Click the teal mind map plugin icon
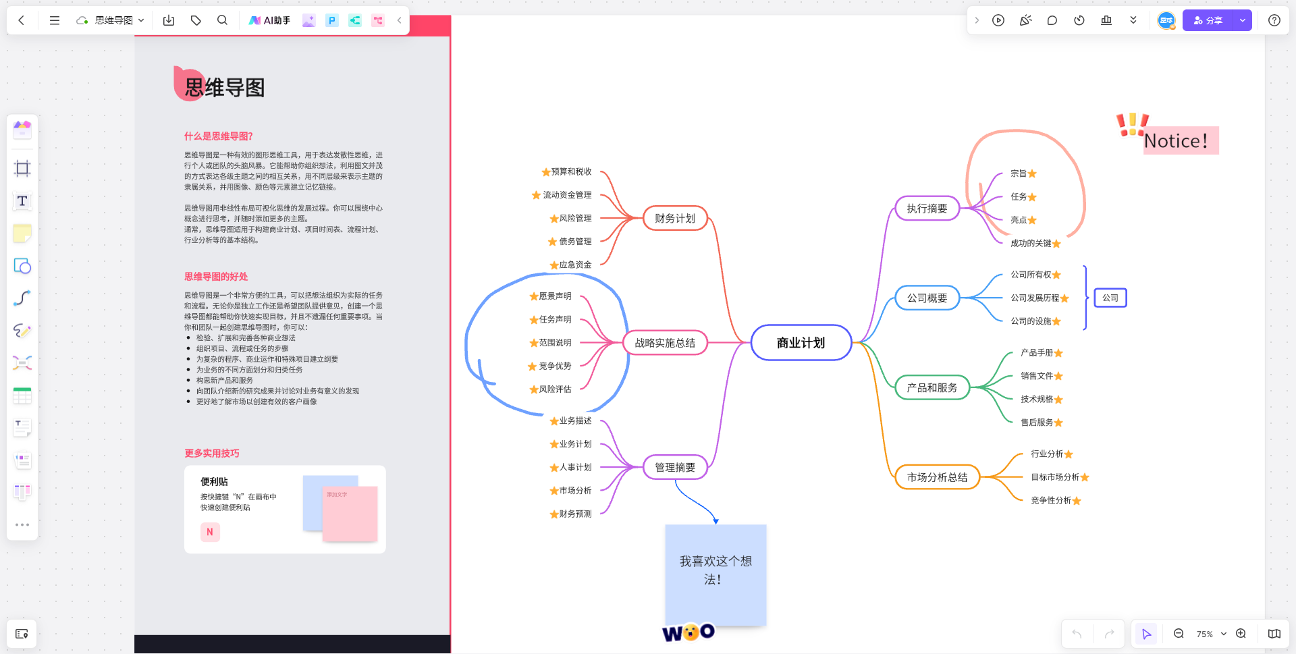This screenshot has height=654, width=1296. coord(355,20)
